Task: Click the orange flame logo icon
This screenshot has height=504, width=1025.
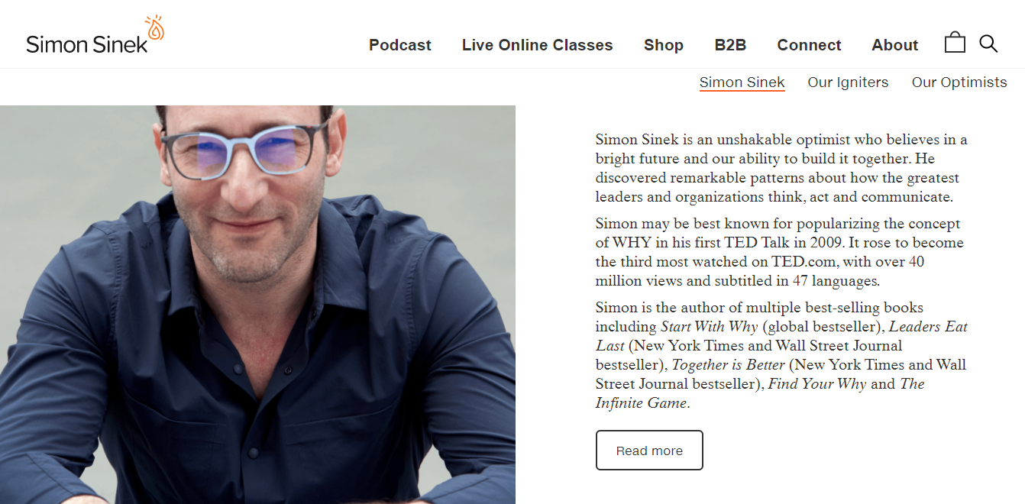Action: click(155, 27)
